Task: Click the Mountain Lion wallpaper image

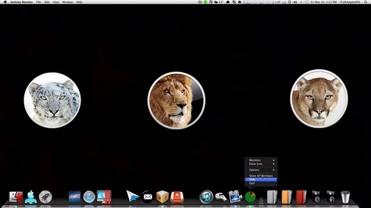Action: [319, 99]
